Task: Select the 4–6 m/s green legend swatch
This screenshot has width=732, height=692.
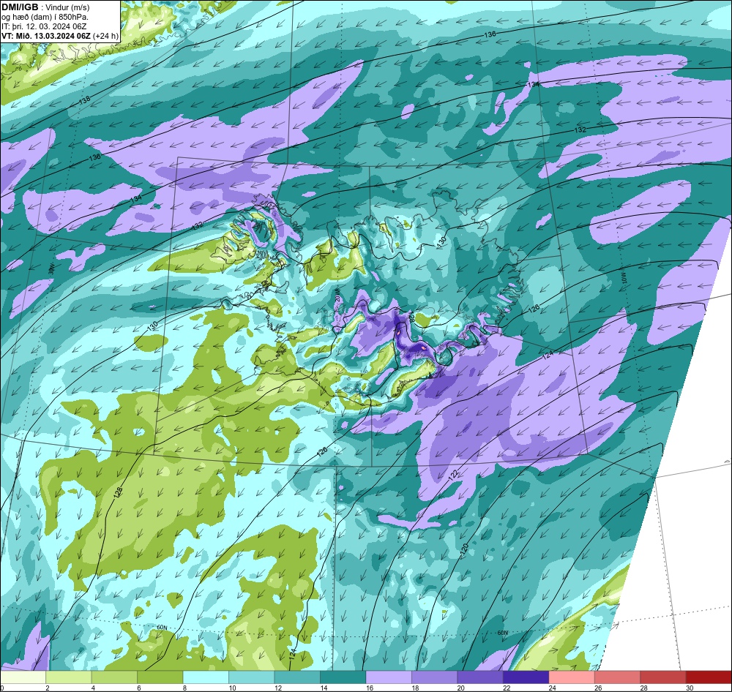Action: (115, 677)
